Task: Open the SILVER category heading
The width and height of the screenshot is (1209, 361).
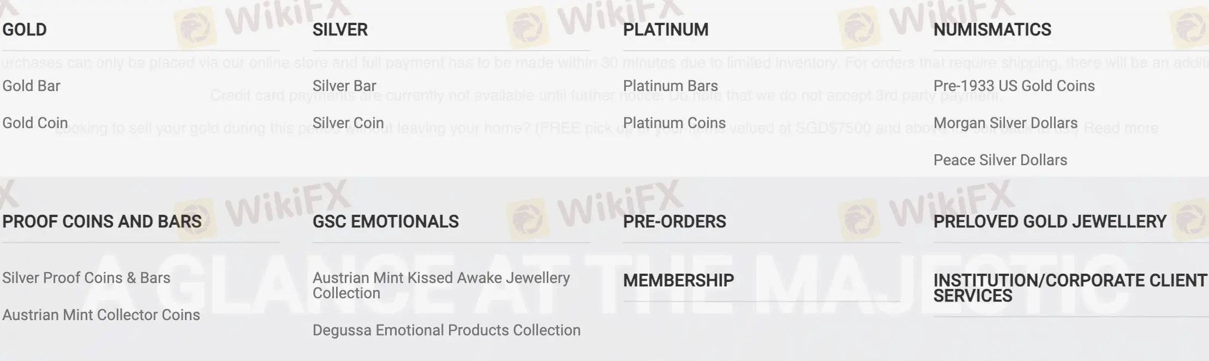Action: [x=340, y=29]
